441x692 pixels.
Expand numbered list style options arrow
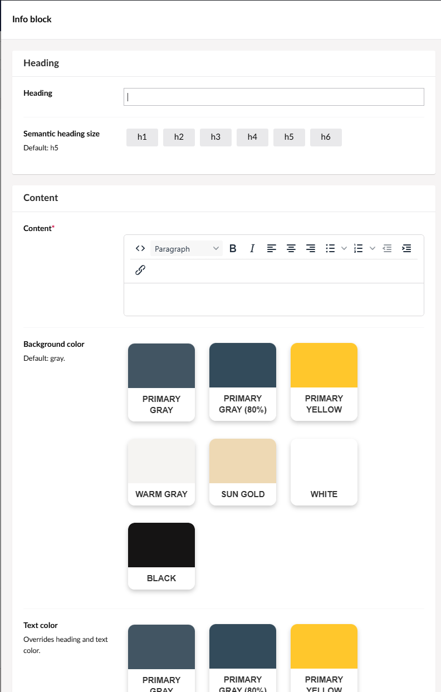coord(373,249)
